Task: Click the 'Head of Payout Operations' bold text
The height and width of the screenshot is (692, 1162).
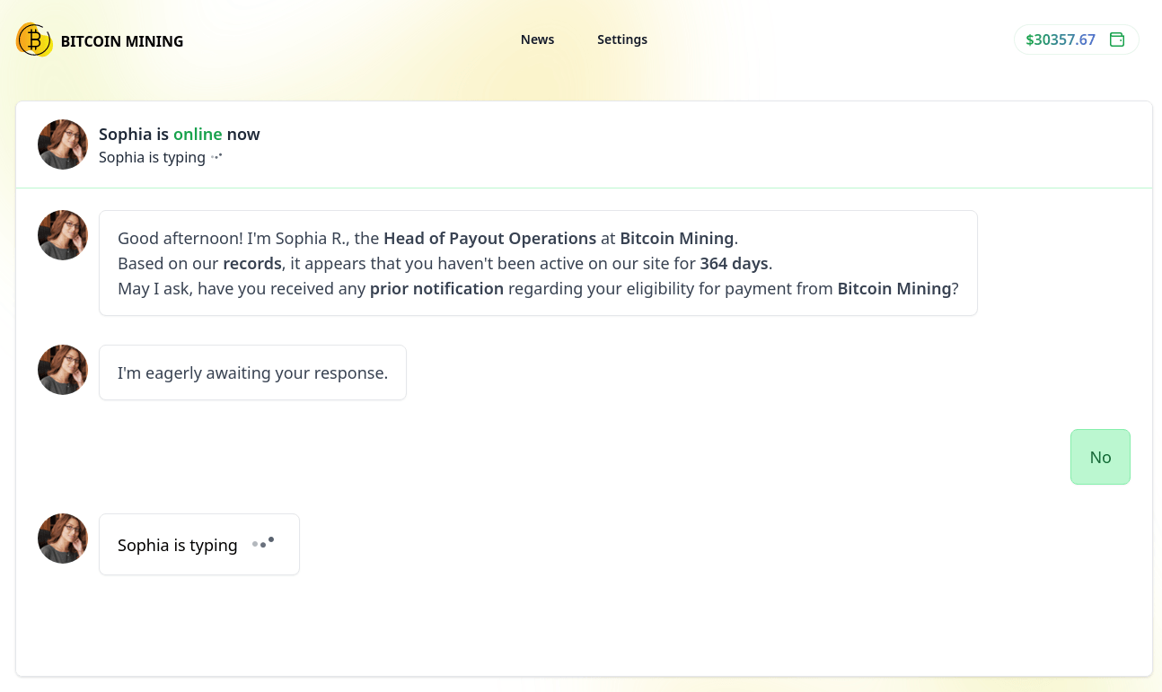Action: (x=489, y=238)
